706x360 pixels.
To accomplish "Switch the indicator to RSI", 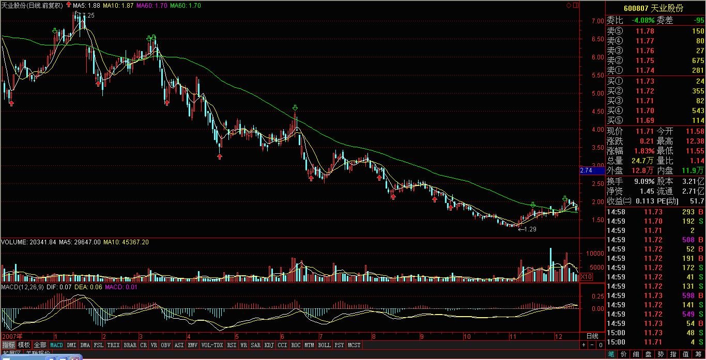I will coord(232,345).
